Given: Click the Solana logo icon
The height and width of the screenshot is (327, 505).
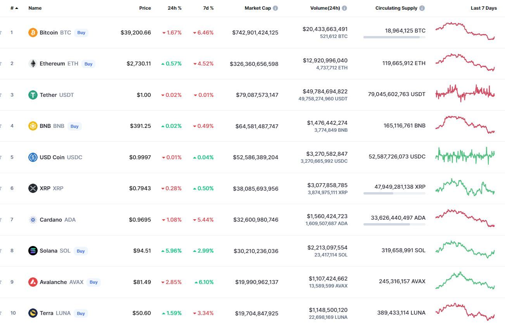Looking at the screenshot, I should click(33, 251).
